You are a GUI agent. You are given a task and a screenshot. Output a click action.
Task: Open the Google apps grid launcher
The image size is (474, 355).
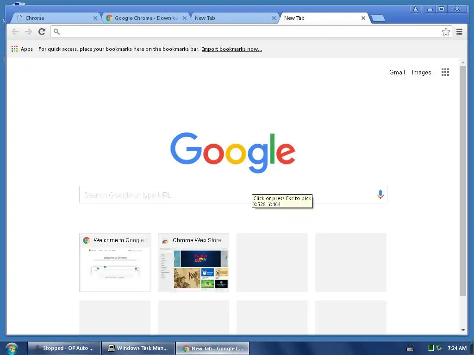[x=445, y=72]
